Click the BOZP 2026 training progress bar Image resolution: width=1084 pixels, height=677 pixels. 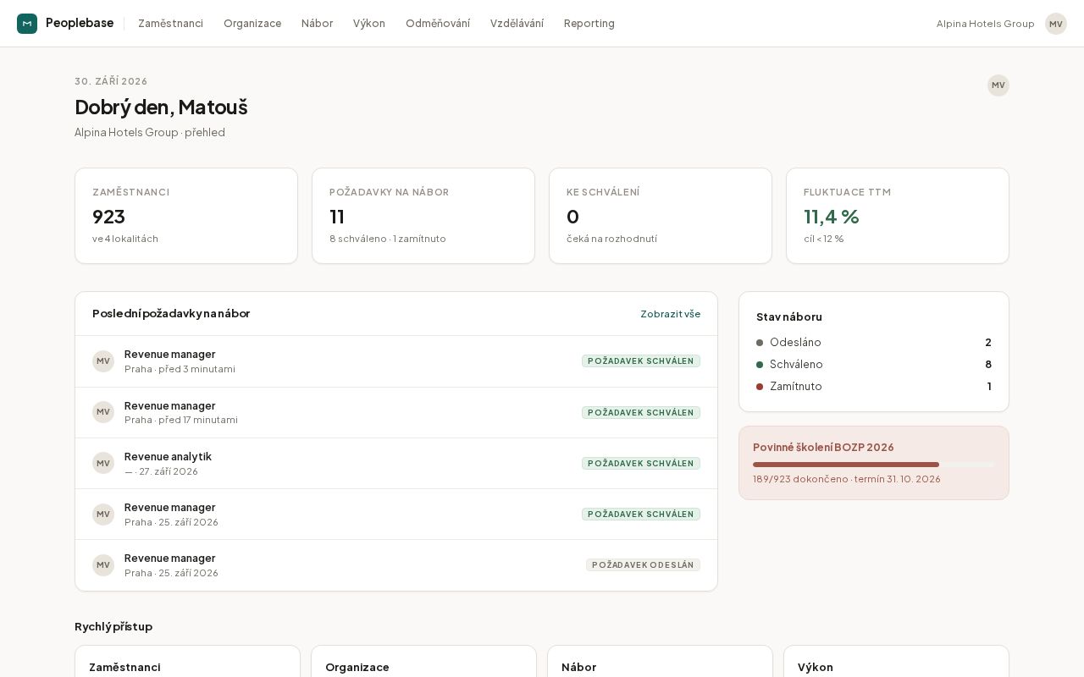(x=874, y=465)
